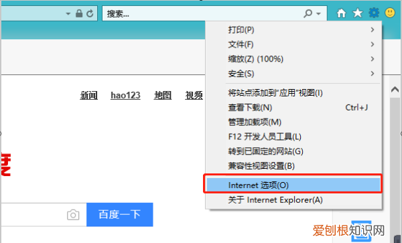Expand the Print (打印) submenu

[x=294, y=30]
